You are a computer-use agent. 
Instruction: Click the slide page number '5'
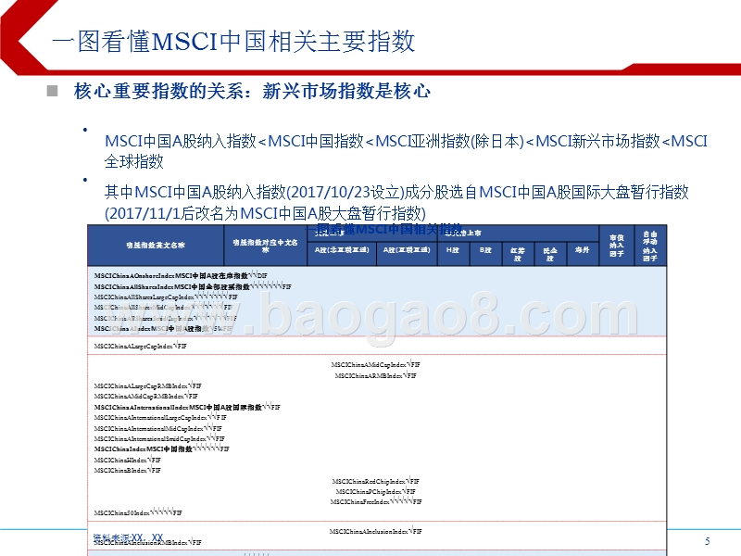708,541
